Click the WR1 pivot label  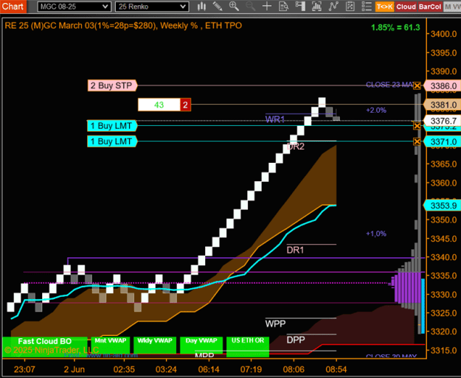[275, 119]
